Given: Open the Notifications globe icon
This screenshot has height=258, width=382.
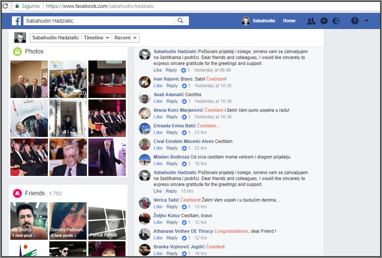Looking at the screenshot, I should coord(336,21).
